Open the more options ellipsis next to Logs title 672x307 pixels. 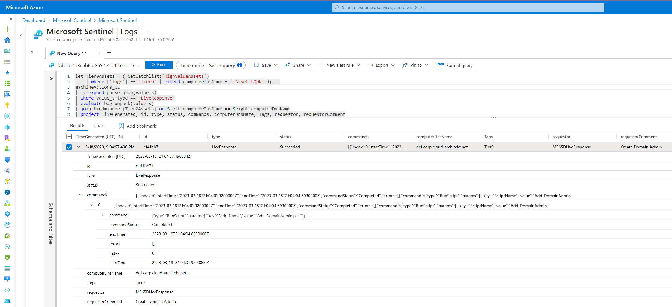(x=148, y=32)
